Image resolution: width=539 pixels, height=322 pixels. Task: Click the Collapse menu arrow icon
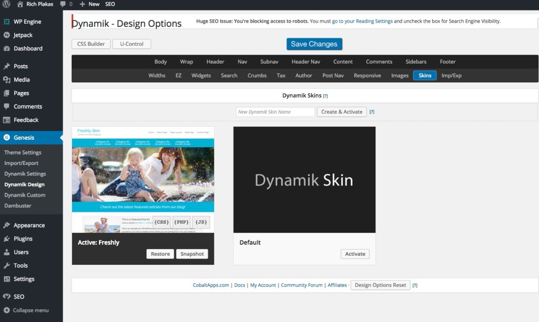pos(6,310)
